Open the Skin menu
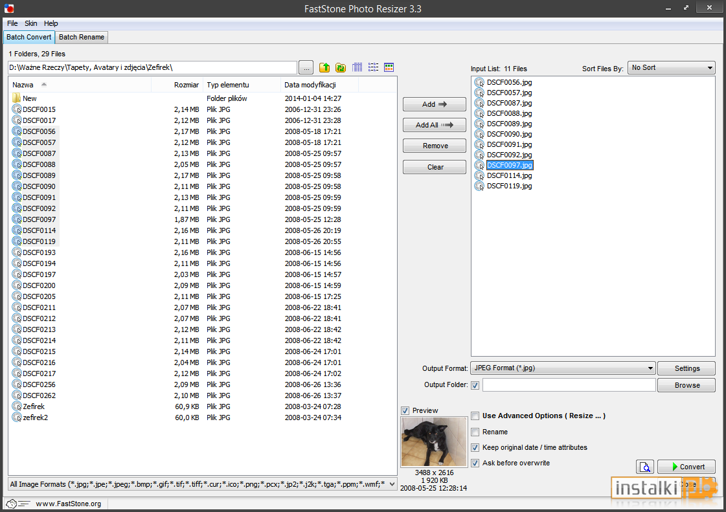 [x=31, y=23]
